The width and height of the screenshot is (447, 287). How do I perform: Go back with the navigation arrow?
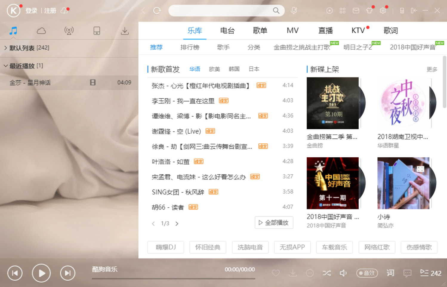[144, 11]
